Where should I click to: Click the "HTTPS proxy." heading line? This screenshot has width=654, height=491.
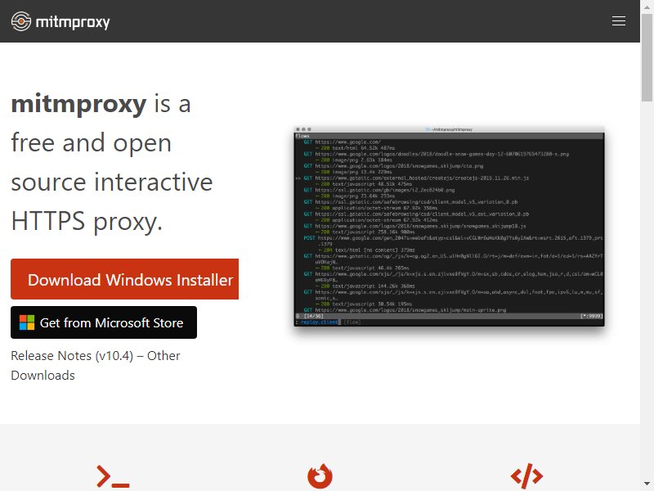87,221
